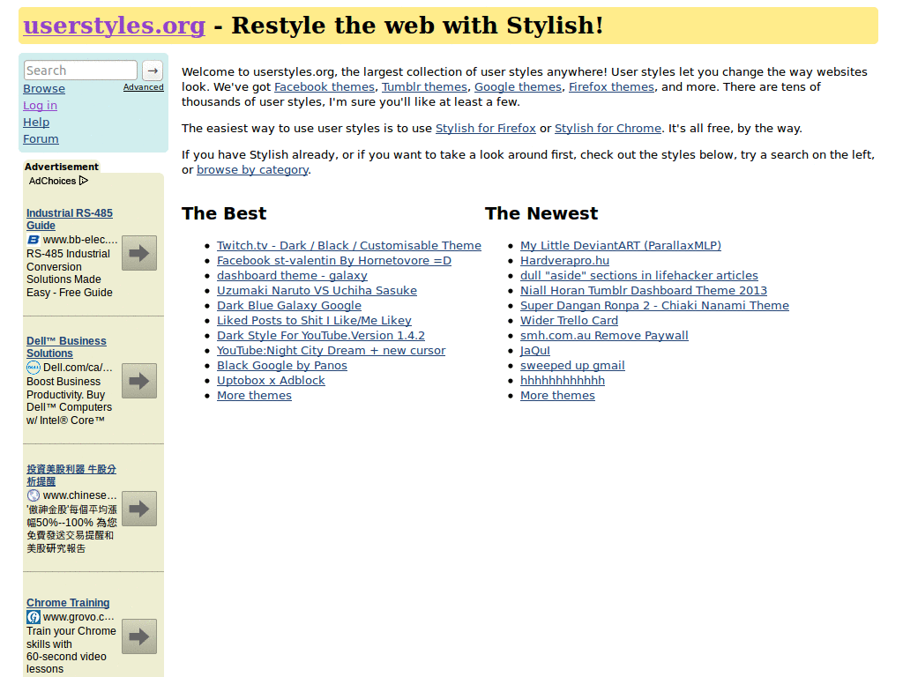Open browse by category link
The image size is (903, 677).
pos(252,170)
